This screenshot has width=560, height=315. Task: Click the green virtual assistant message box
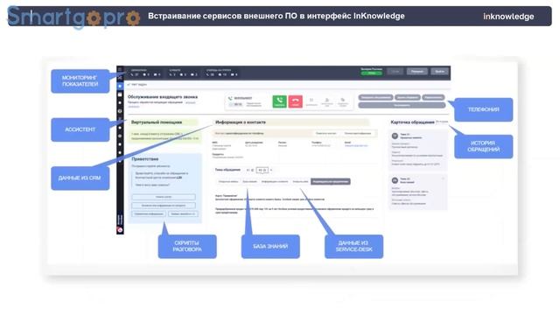[164, 136]
